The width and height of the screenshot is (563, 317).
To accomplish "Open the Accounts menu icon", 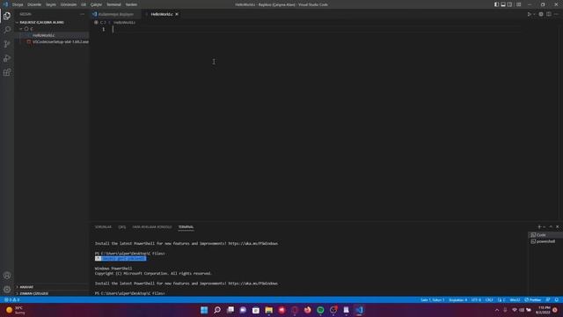I will tap(7, 276).
